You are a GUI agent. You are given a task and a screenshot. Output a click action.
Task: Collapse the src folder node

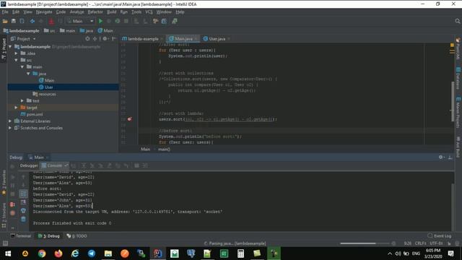coord(16,60)
